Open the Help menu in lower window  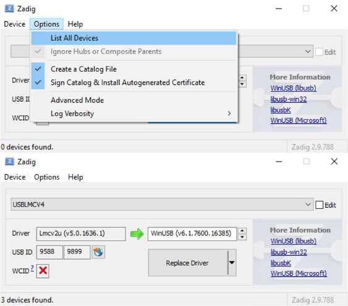75,177
